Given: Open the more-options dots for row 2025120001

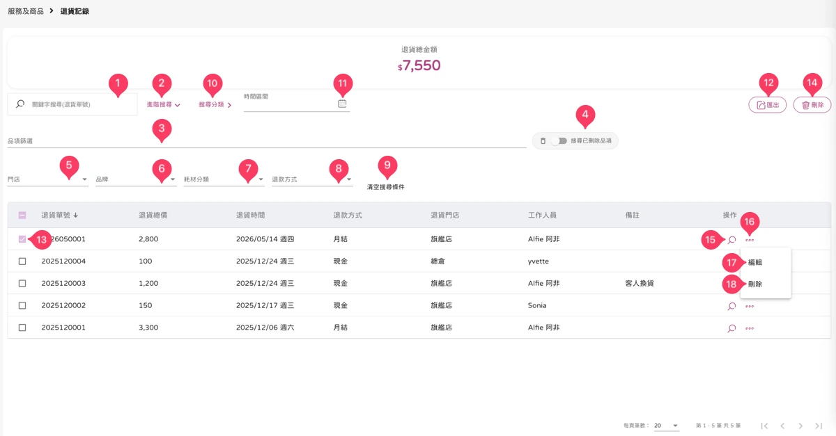Looking at the screenshot, I should (750, 328).
